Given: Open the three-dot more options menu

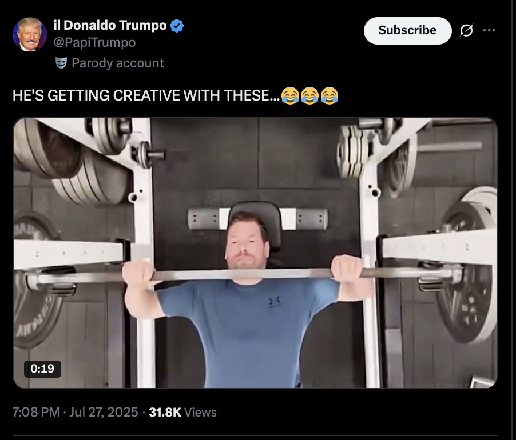Looking at the screenshot, I should pos(489,30).
